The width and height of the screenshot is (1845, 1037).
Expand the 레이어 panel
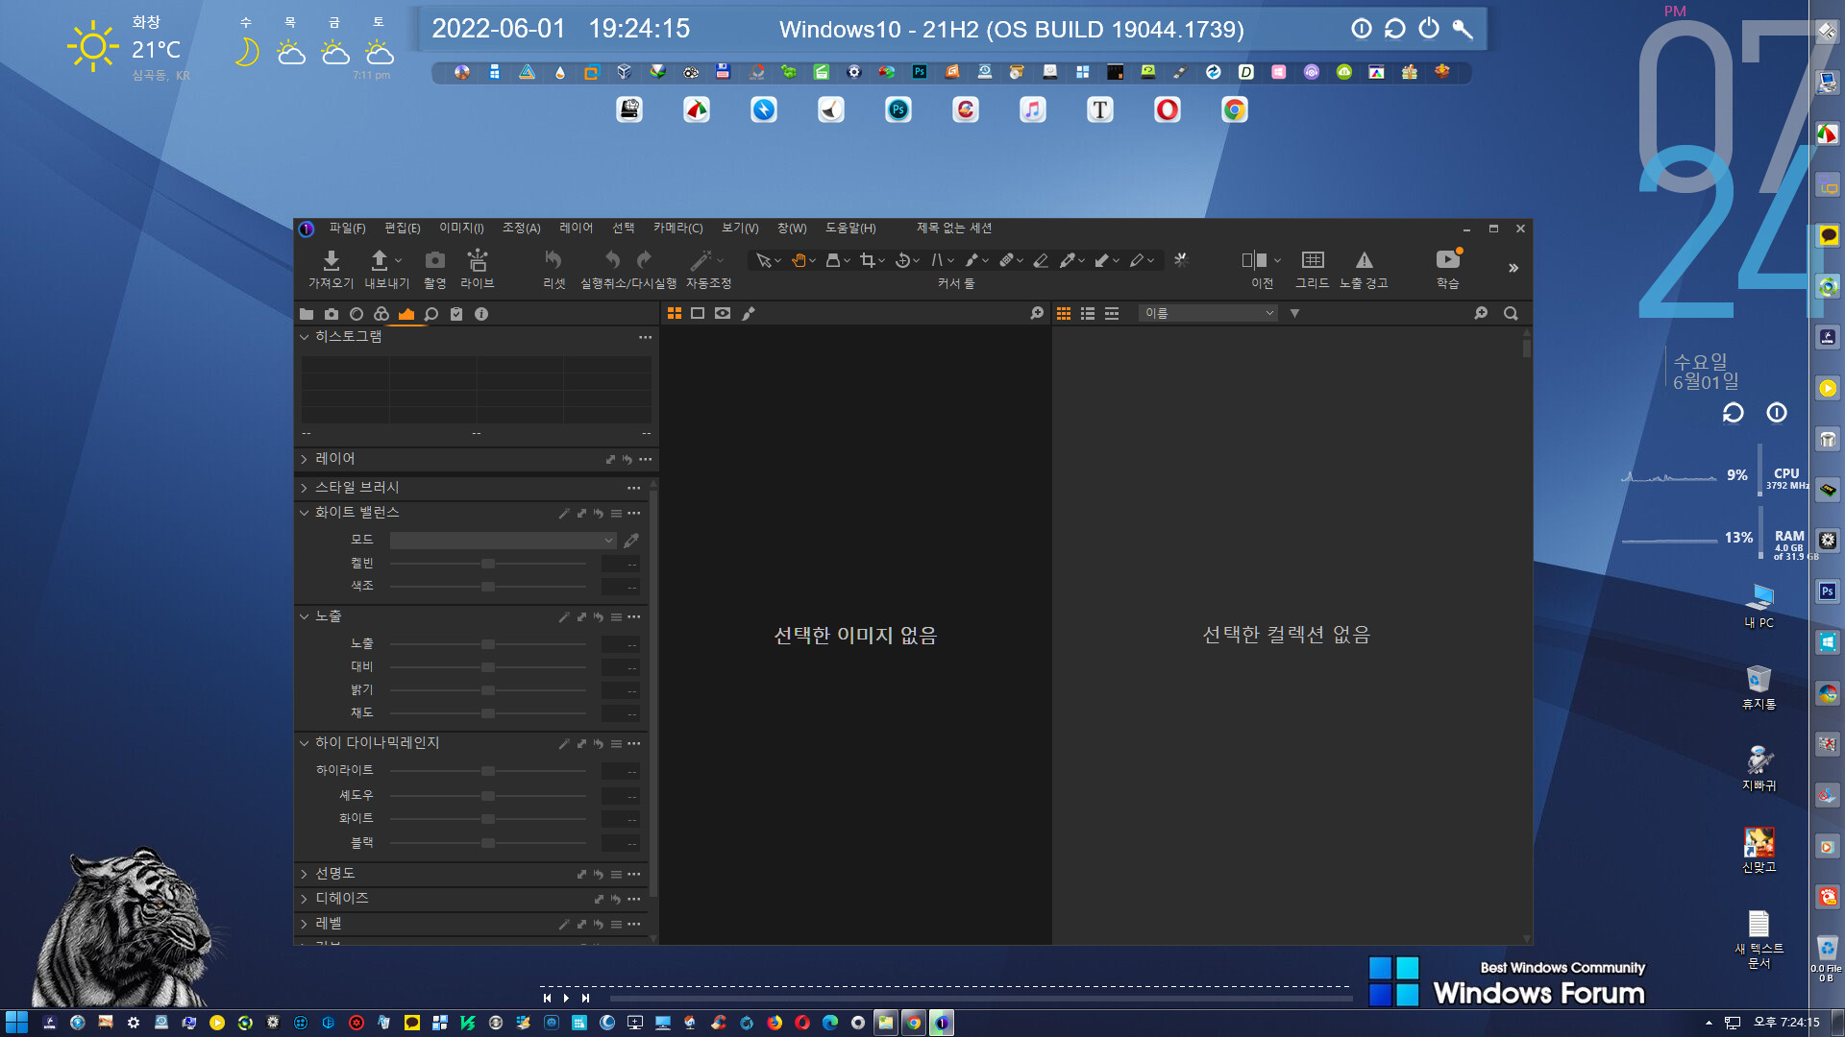305,460
